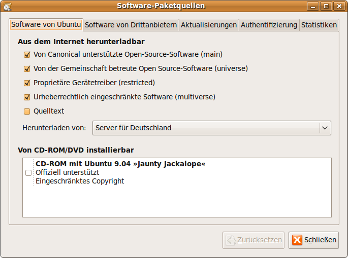Select the Jaunty Jackalope CD-ROM list entry
This screenshot has height=258, width=348.
point(177,172)
